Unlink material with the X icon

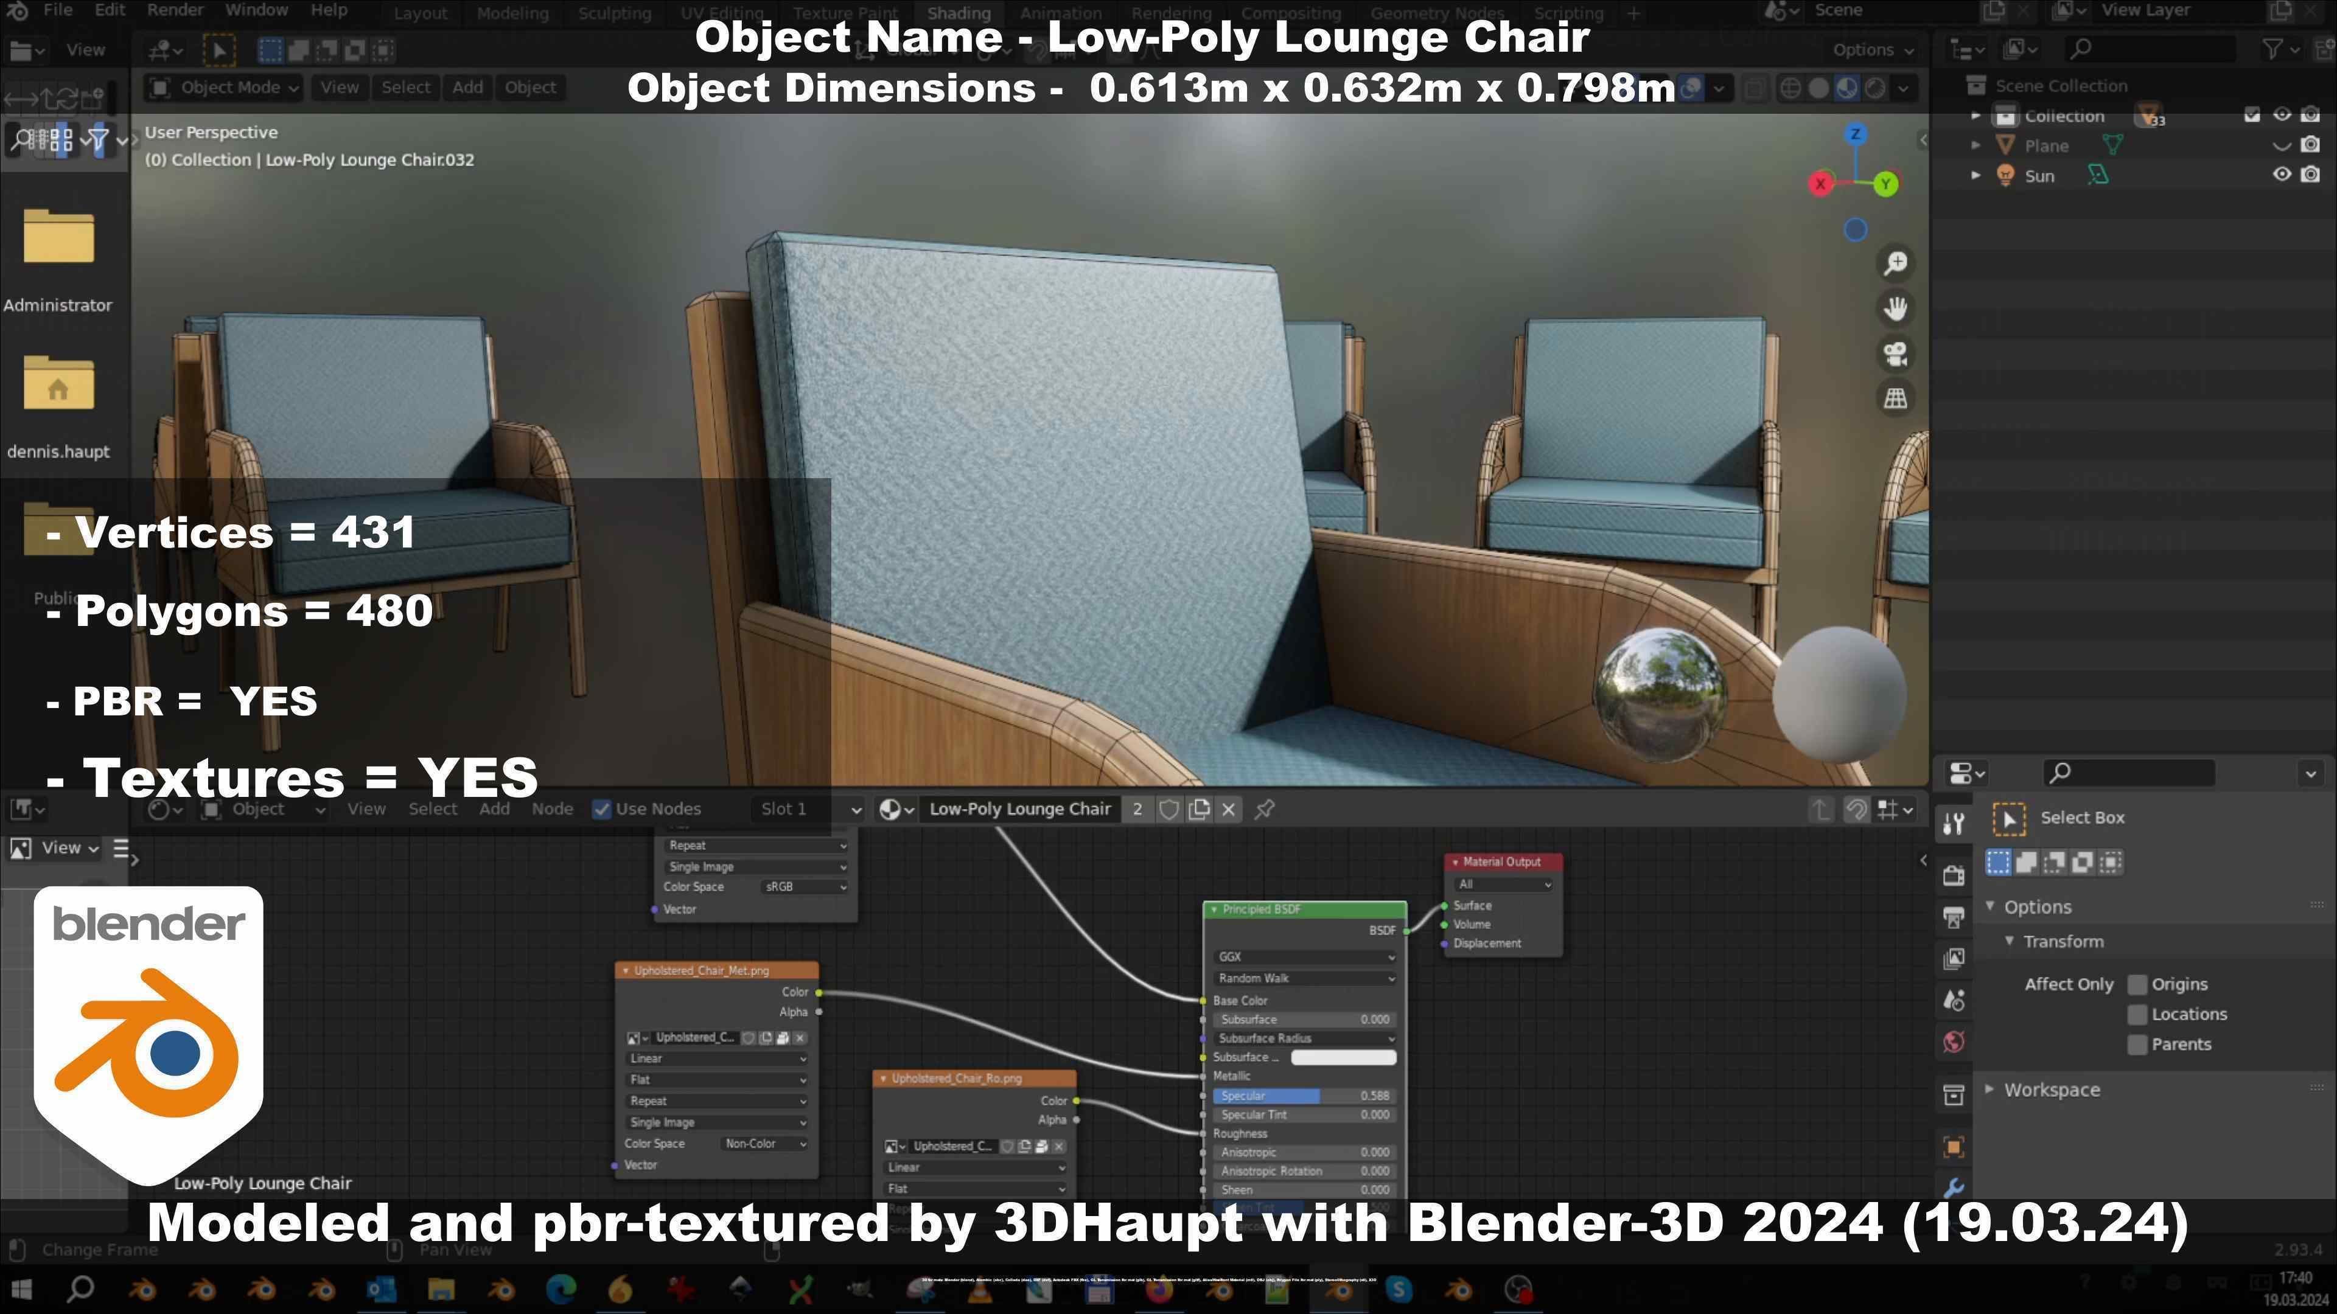coord(1228,809)
